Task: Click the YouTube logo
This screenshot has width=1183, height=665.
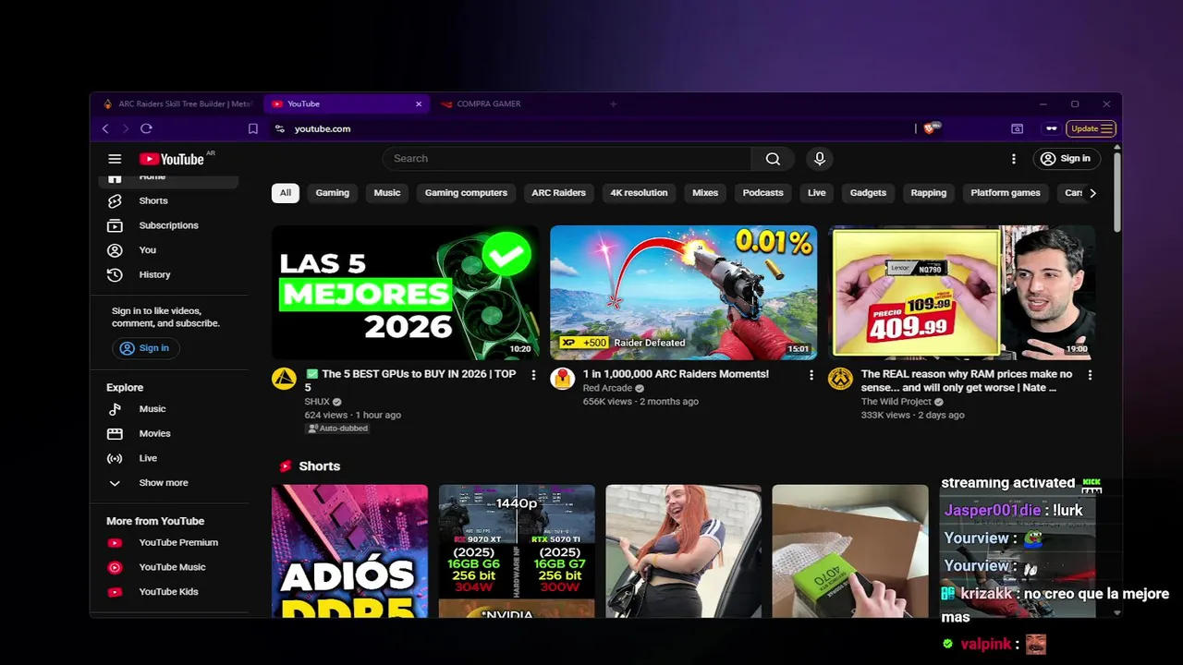Action: (x=172, y=159)
